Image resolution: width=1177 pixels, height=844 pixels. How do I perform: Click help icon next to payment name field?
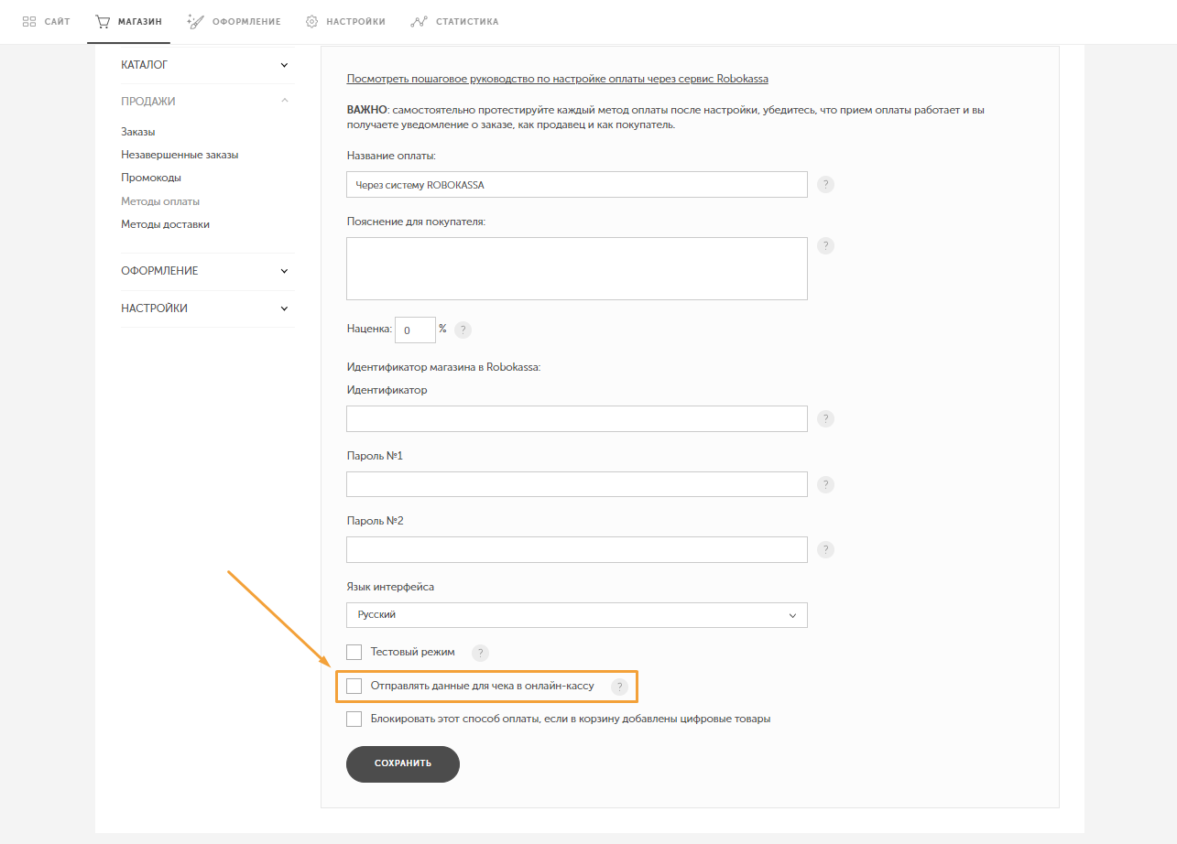pyautogui.click(x=825, y=184)
